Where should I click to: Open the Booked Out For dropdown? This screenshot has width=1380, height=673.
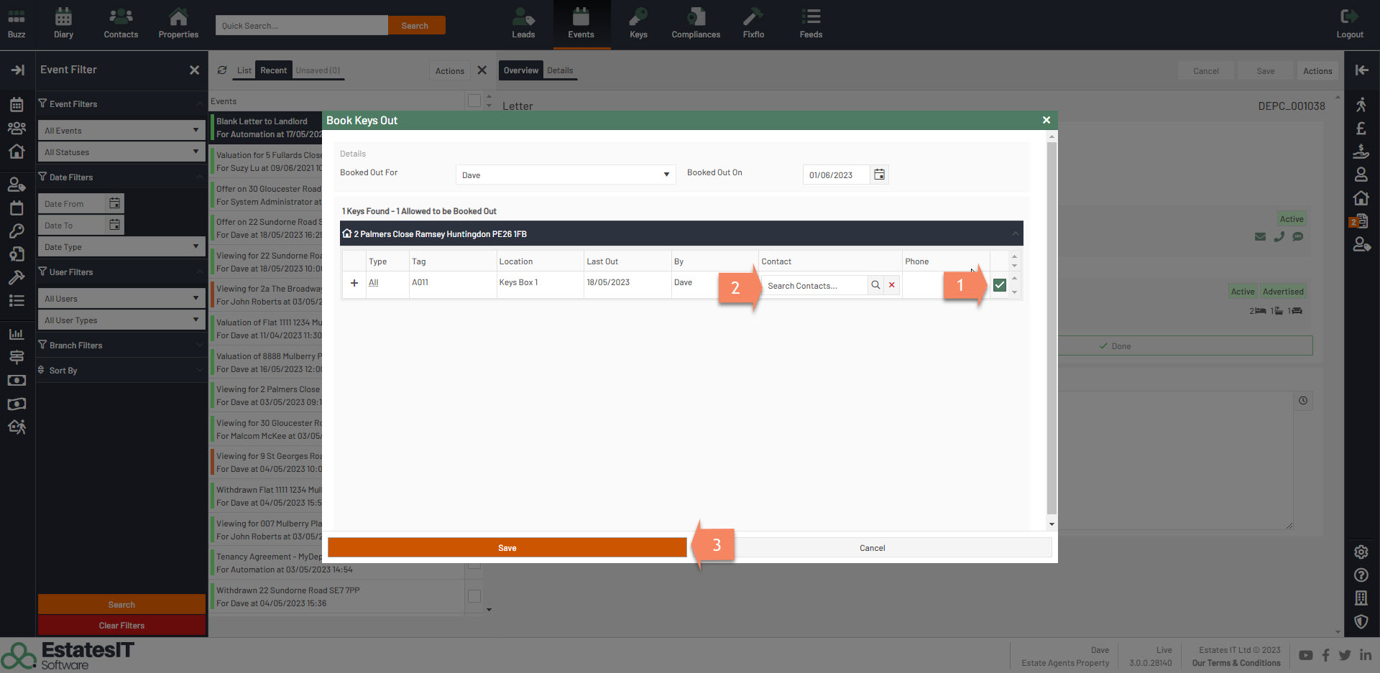565,175
